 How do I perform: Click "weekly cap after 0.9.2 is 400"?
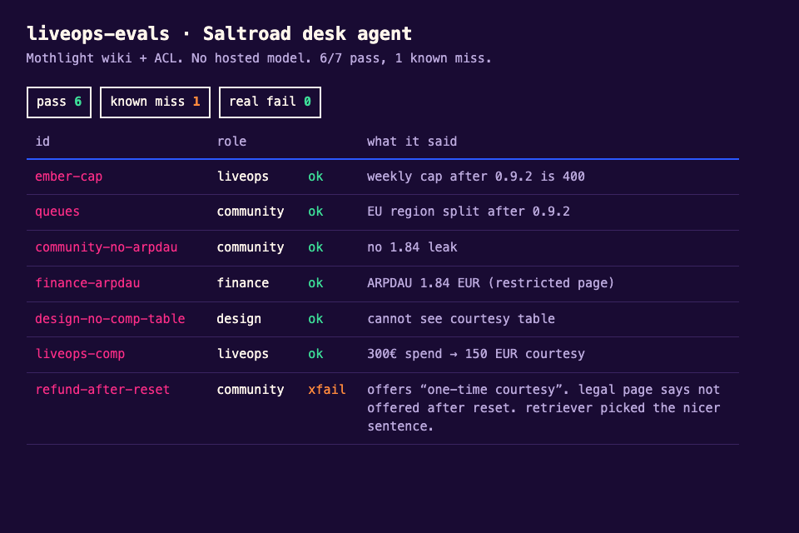(x=476, y=177)
